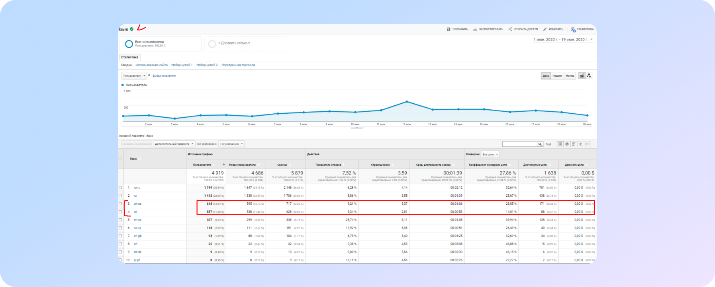Click the Изменить pencil icon

(x=545, y=29)
